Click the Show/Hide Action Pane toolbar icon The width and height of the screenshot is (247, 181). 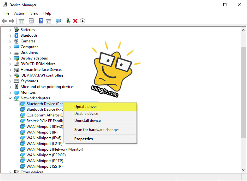coord(48,21)
